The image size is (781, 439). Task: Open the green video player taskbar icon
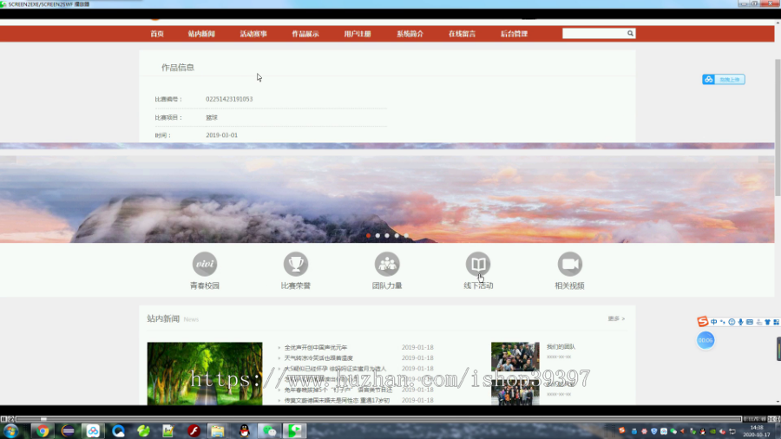pos(295,430)
